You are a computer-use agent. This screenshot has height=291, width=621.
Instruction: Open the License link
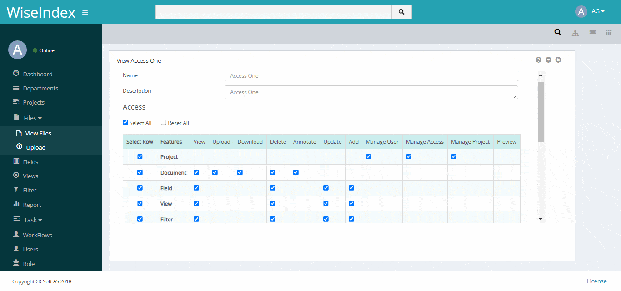[596, 281]
